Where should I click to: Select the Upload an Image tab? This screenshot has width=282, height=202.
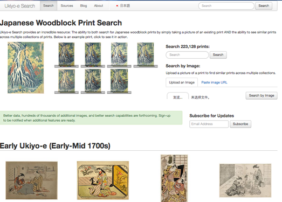pos(182,82)
